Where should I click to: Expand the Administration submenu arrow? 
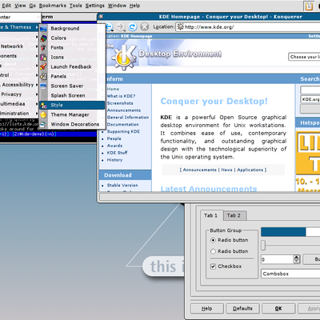37,114
